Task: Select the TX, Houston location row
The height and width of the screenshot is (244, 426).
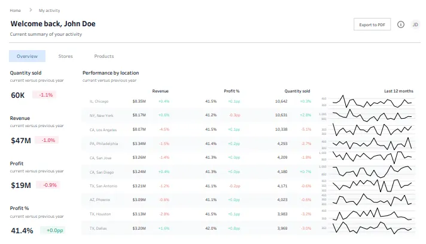Action: point(248,214)
